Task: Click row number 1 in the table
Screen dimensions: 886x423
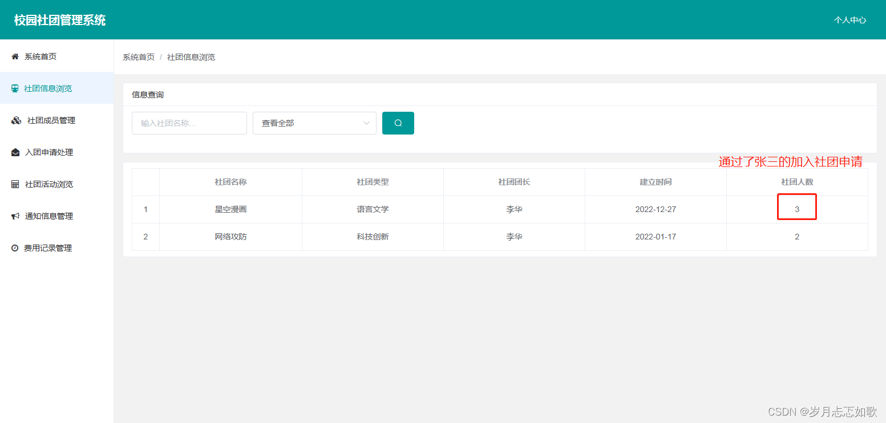Action: (145, 209)
